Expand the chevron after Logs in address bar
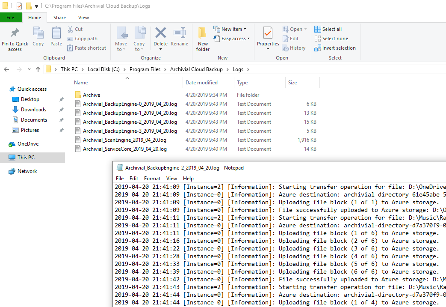 click(x=248, y=69)
